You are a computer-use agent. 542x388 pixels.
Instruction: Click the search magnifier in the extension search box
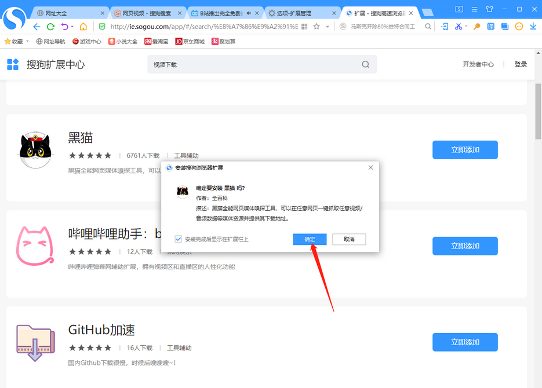(x=365, y=65)
